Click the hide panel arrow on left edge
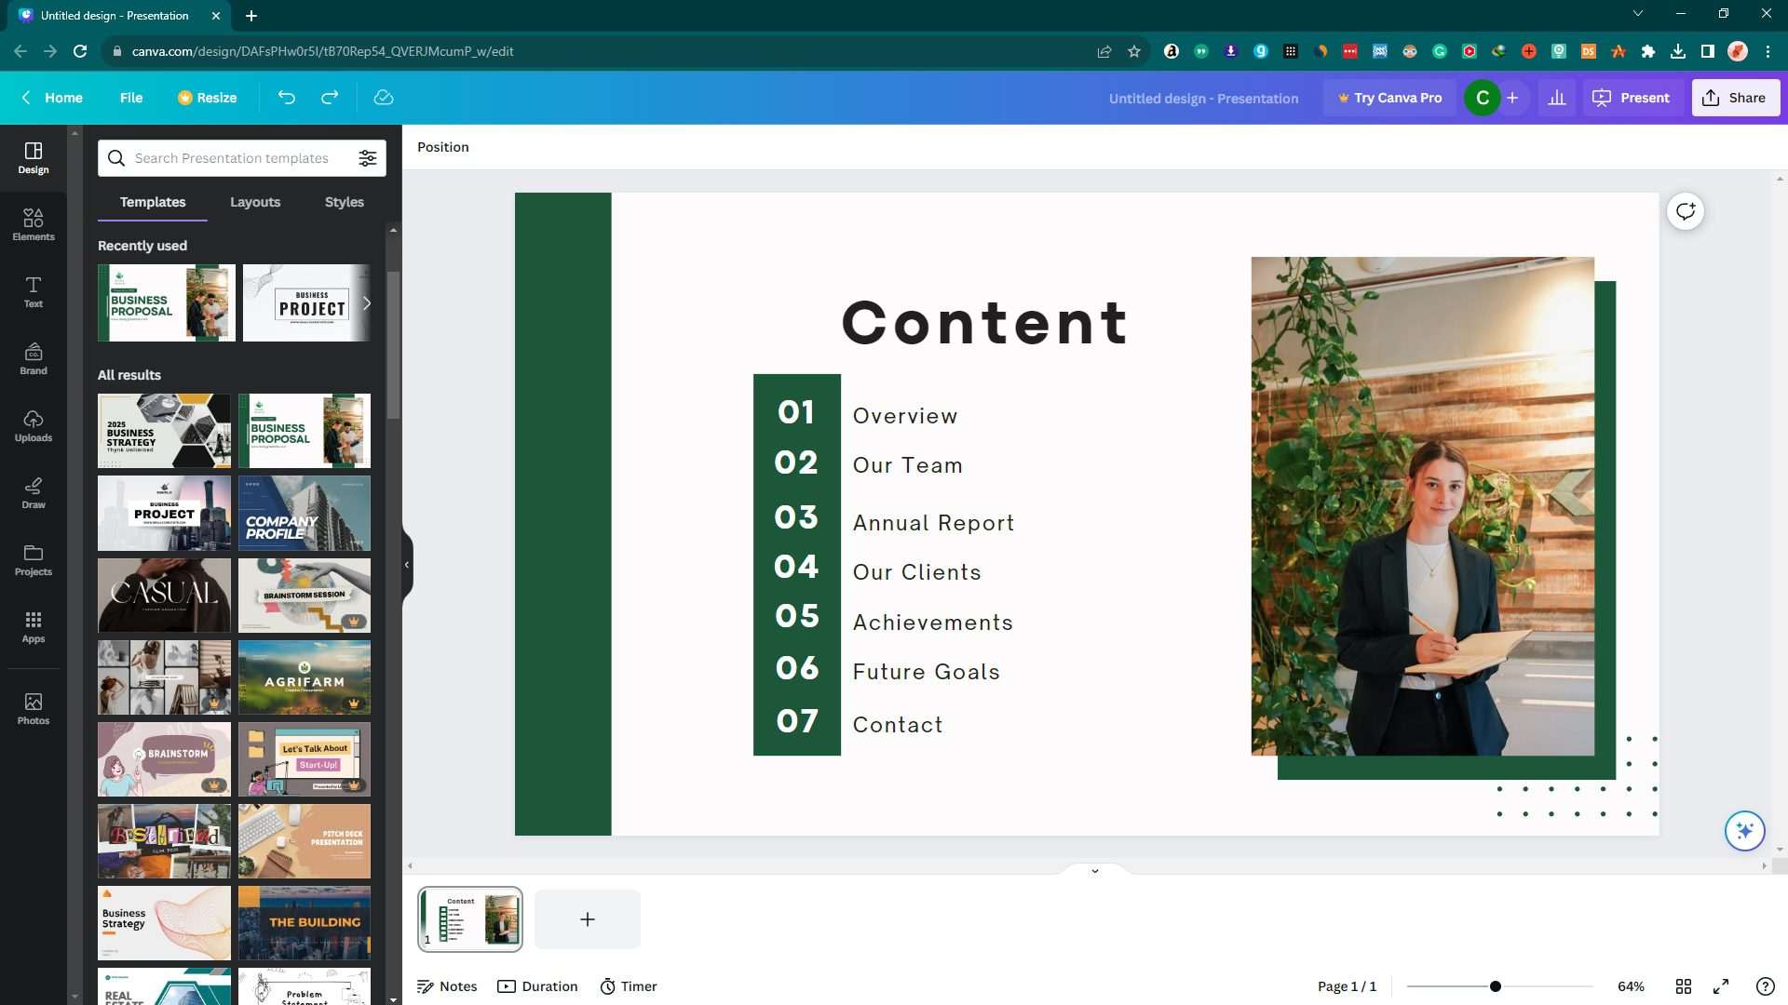The height and width of the screenshot is (1005, 1788). [406, 563]
